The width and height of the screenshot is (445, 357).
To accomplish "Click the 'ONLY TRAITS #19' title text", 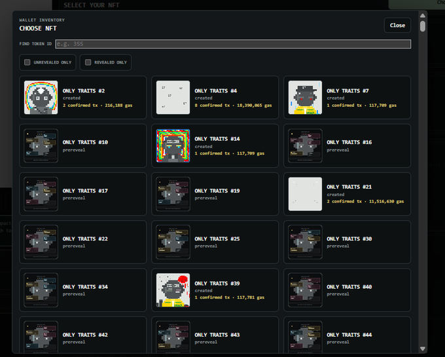I will coord(217,191).
